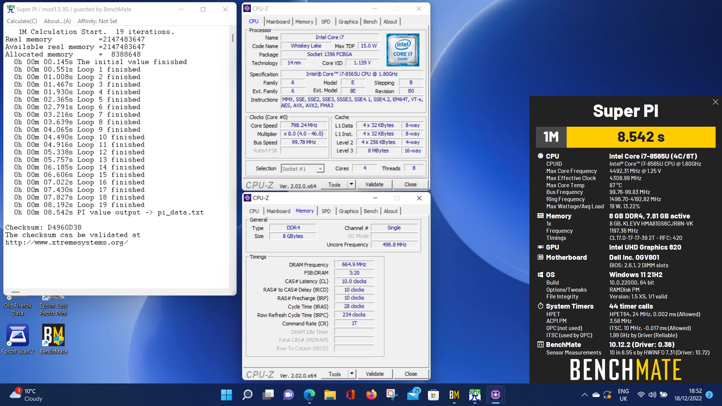Open weather widget showing 10°C Cloudy

[26, 395]
